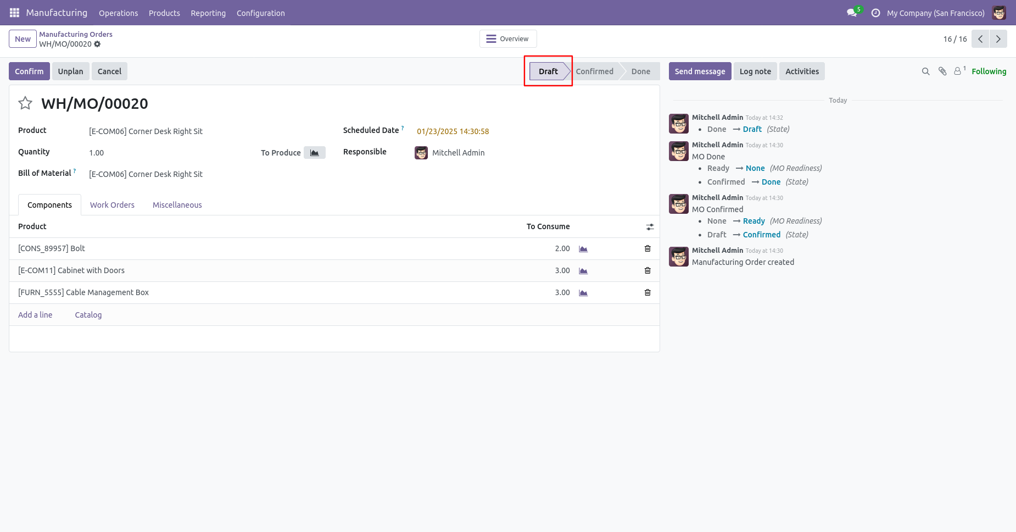Show followers list icon
The width and height of the screenshot is (1016, 532).
(x=959, y=71)
